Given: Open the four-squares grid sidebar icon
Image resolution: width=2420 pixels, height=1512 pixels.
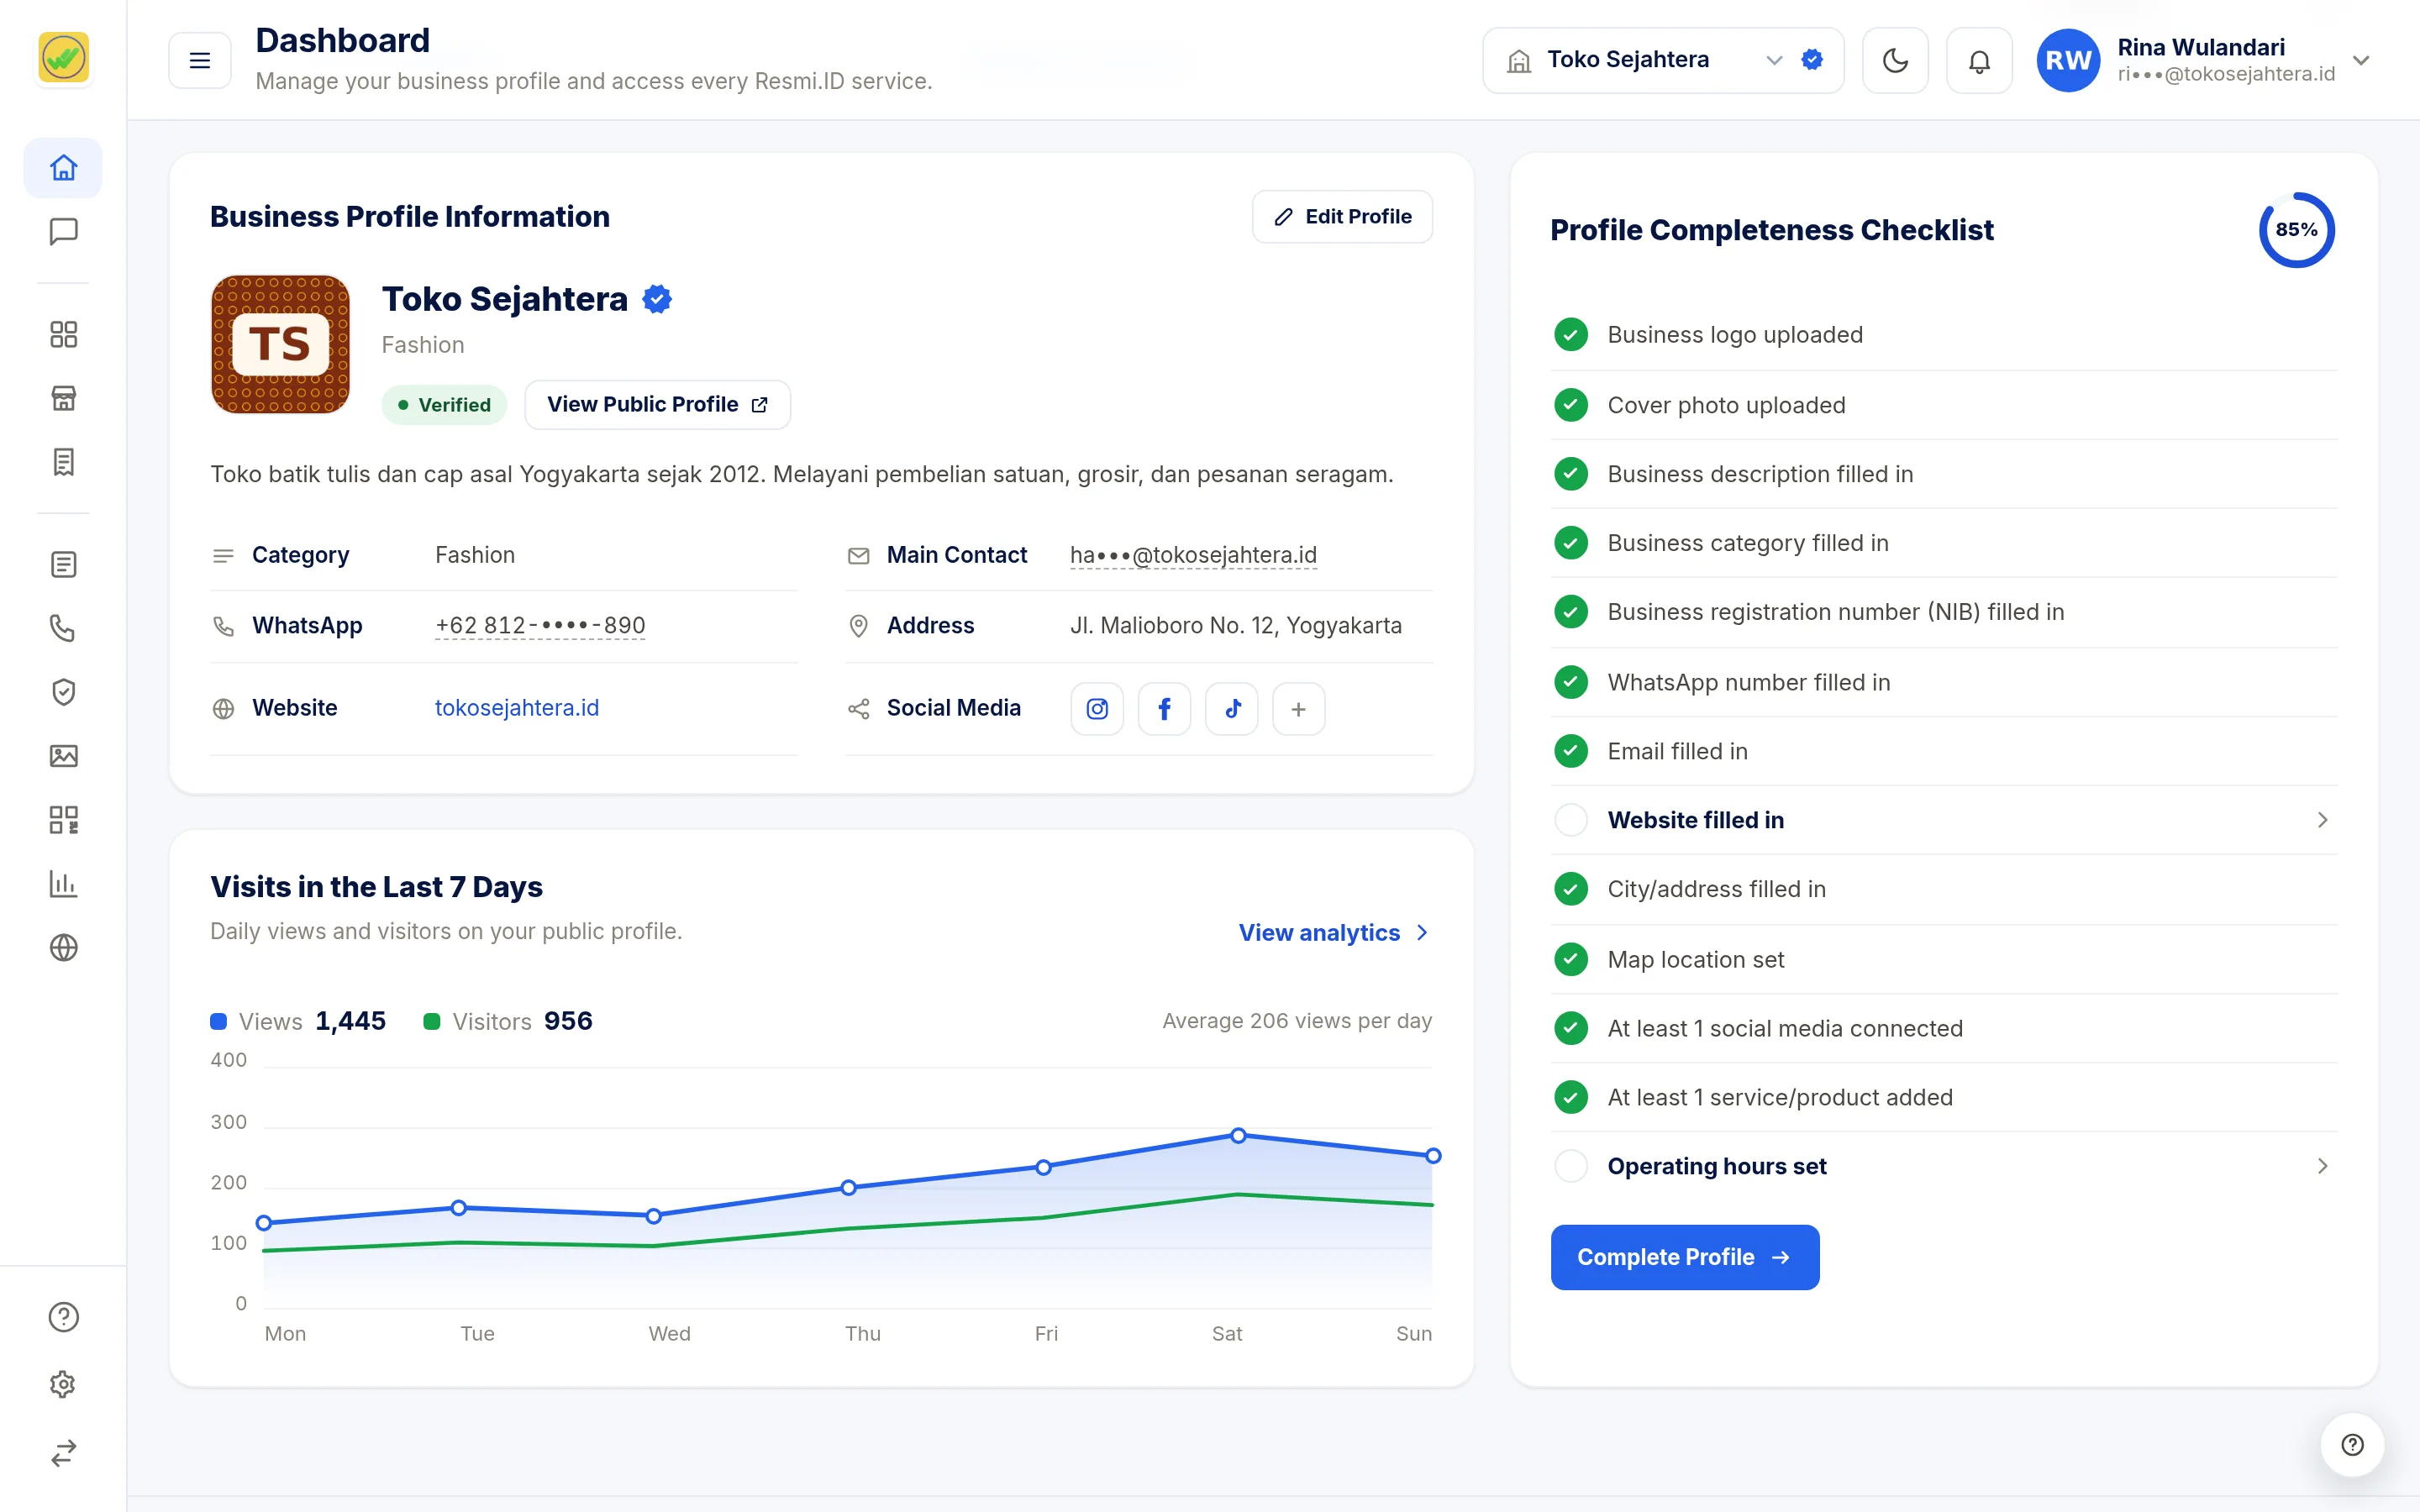Looking at the screenshot, I should (63, 334).
